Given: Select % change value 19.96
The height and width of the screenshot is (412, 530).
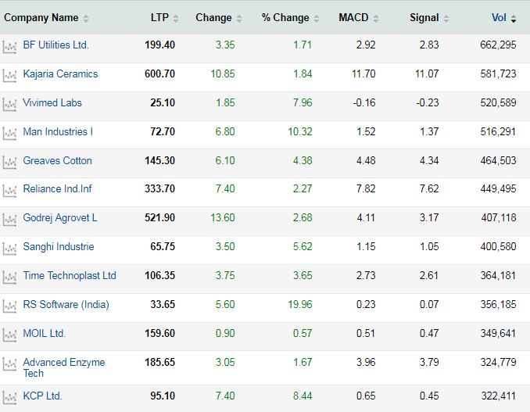Looking at the screenshot, I should 300,305.
